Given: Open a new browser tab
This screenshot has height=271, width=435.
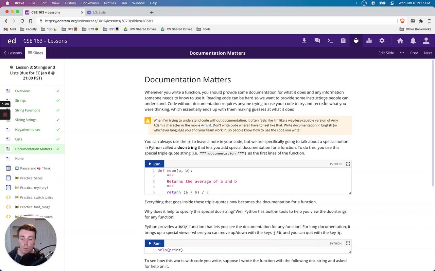Looking at the screenshot, I should click(152, 12).
